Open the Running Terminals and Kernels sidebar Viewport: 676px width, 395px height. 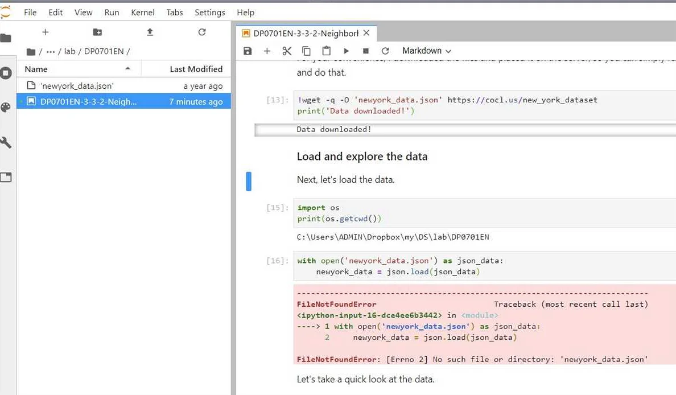pos(6,73)
